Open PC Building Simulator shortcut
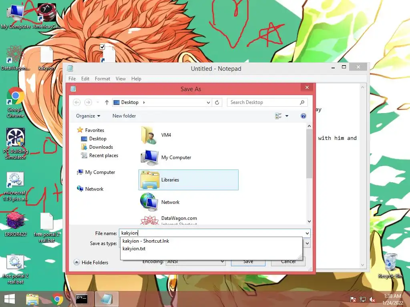 tap(16, 144)
